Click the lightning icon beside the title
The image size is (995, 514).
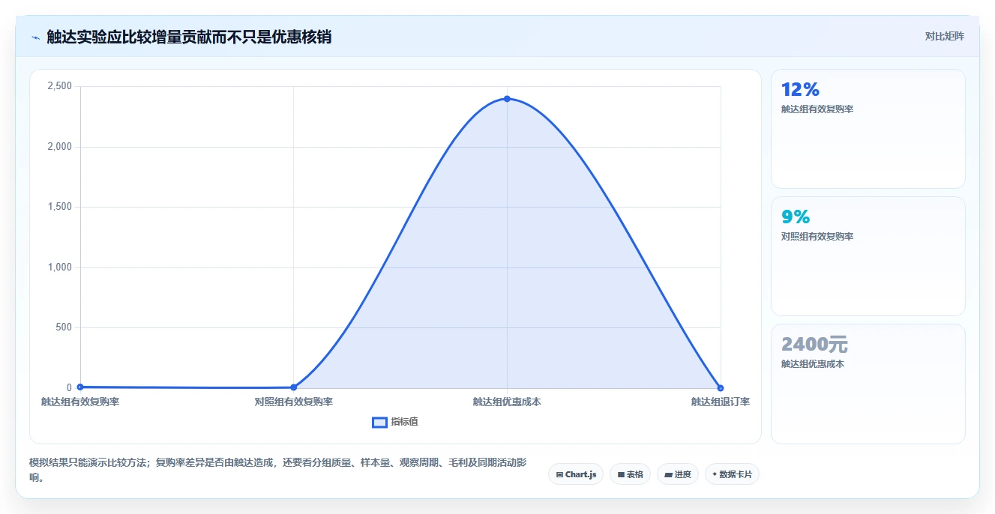click(35, 37)
